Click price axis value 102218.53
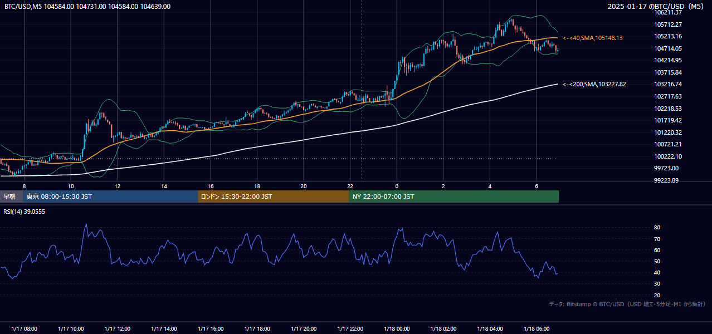This screenshot has width=712, height=334. pos(669,109)
